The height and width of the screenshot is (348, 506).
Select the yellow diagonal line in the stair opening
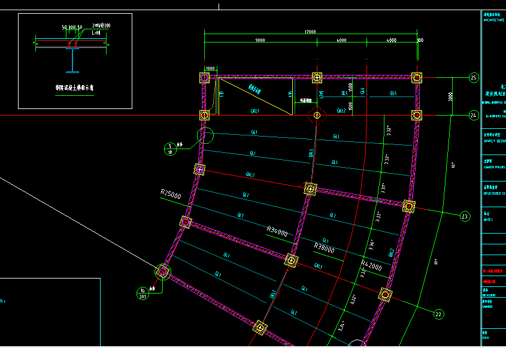(x=255, y=96)
